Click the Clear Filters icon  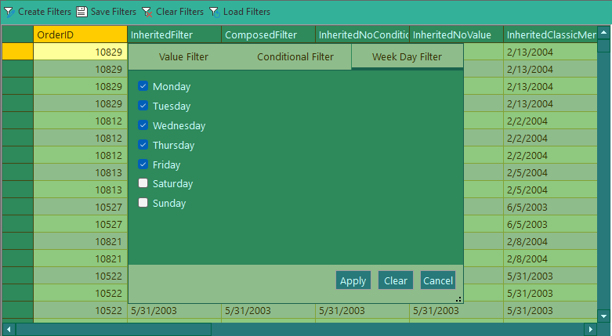[147, 12]
